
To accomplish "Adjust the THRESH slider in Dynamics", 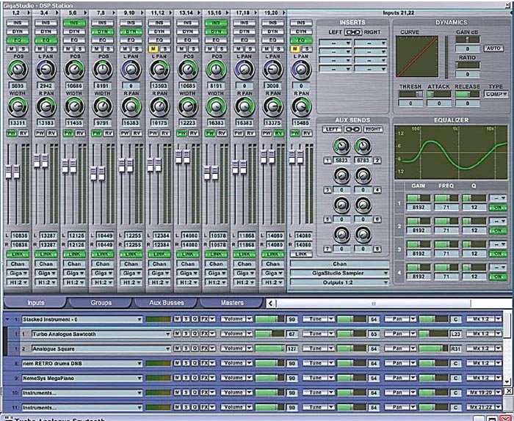I will [x=410, y=95].
